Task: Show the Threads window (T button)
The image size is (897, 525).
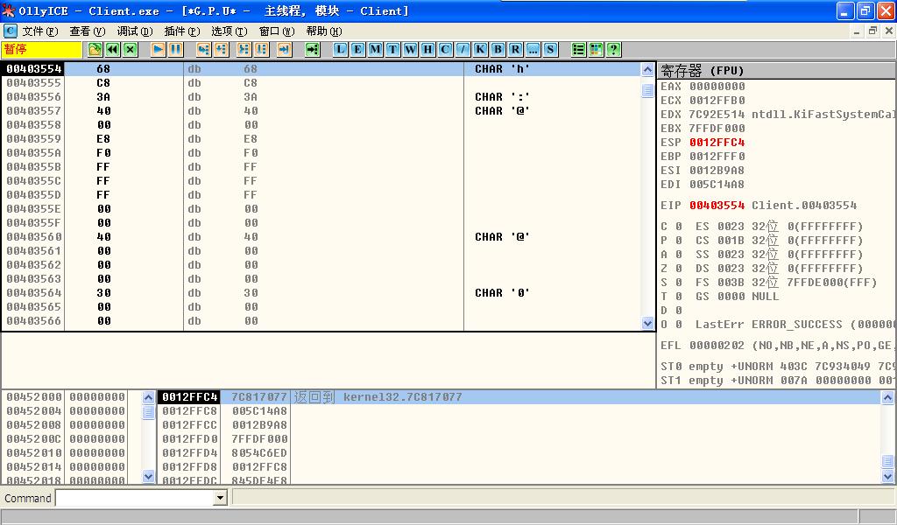Action: pos(393,49)
